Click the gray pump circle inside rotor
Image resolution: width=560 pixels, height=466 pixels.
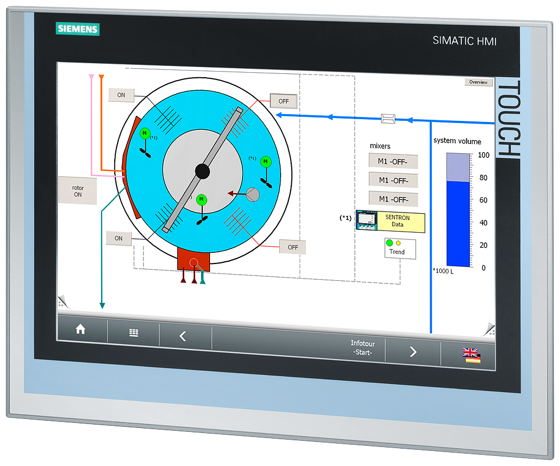pos(253,194)
